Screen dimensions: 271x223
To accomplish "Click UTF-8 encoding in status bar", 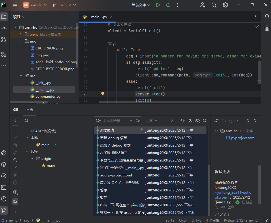I will (x=196, y=220).
